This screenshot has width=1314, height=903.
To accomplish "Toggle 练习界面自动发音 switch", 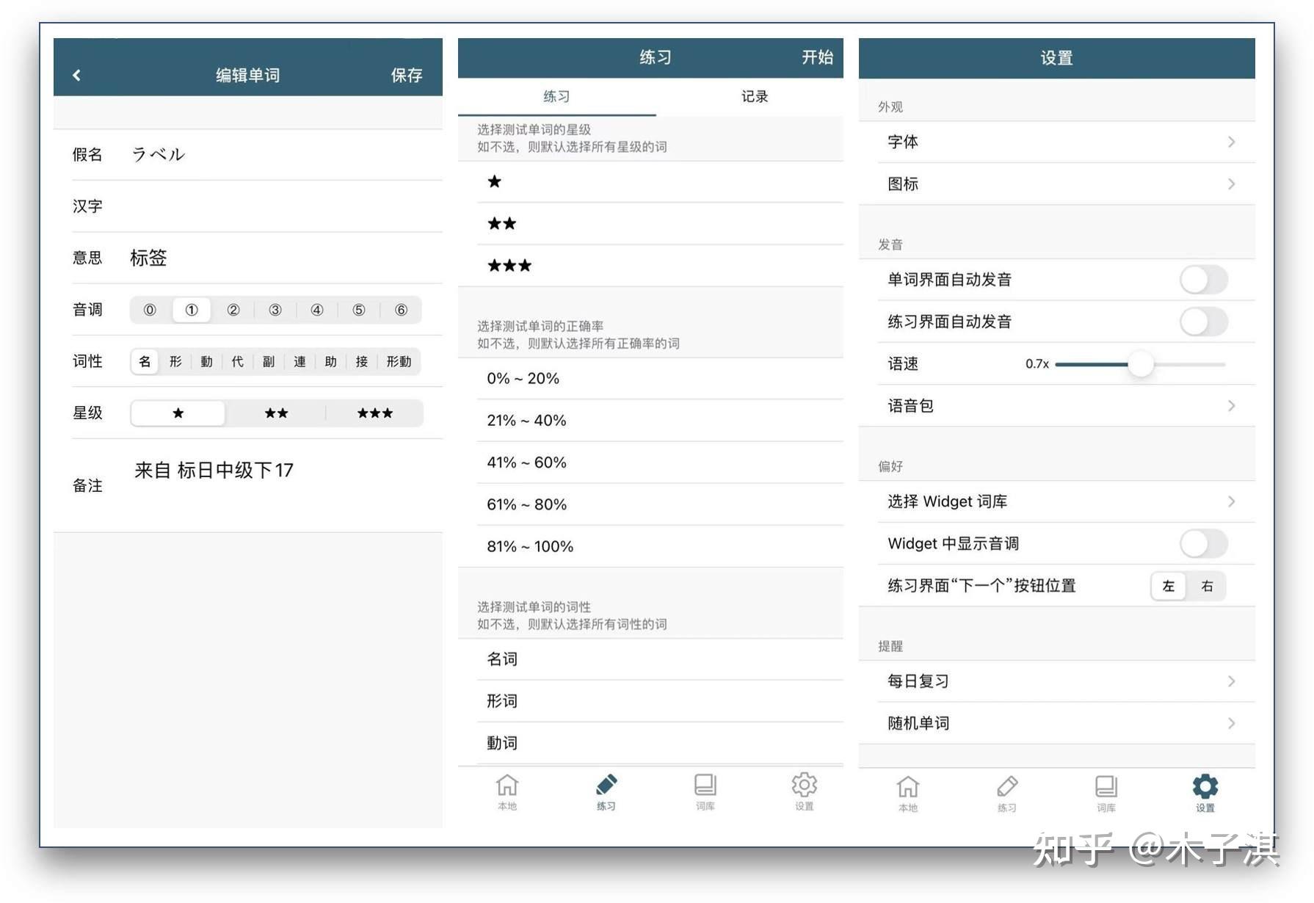I will click(1204, 322).
